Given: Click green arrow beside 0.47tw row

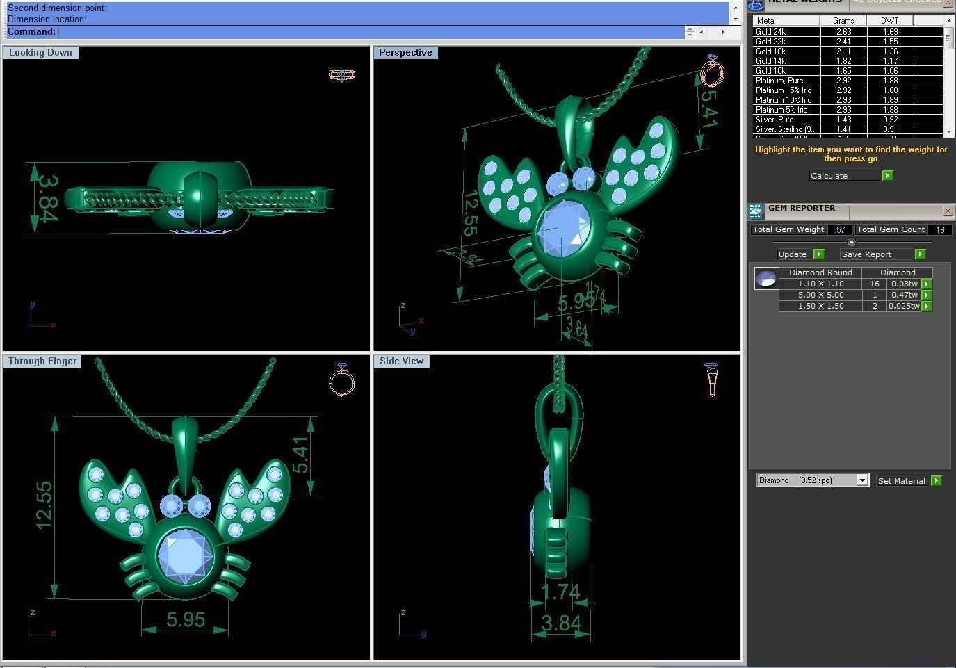Looking at the screenshot, I should [x=926, y=295].
